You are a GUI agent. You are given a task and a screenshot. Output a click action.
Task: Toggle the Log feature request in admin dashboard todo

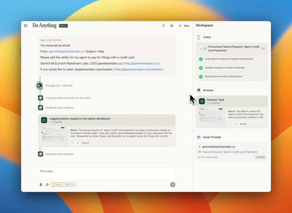(x=201, y=59)
